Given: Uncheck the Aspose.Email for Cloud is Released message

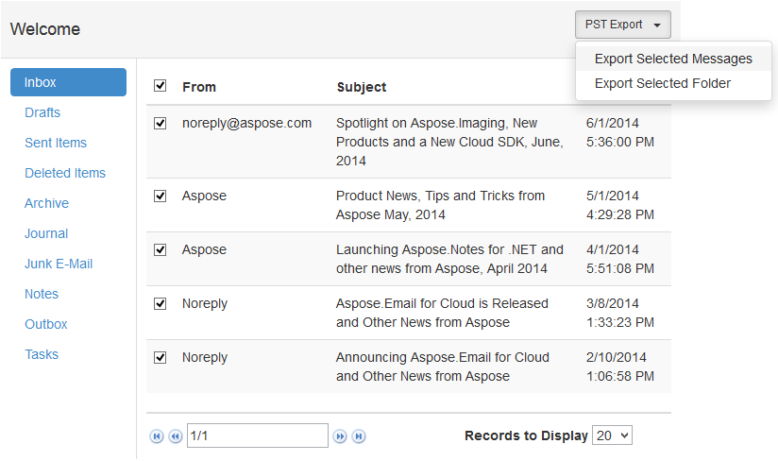Looking at the screenshot, I should (x=160, y=303).
